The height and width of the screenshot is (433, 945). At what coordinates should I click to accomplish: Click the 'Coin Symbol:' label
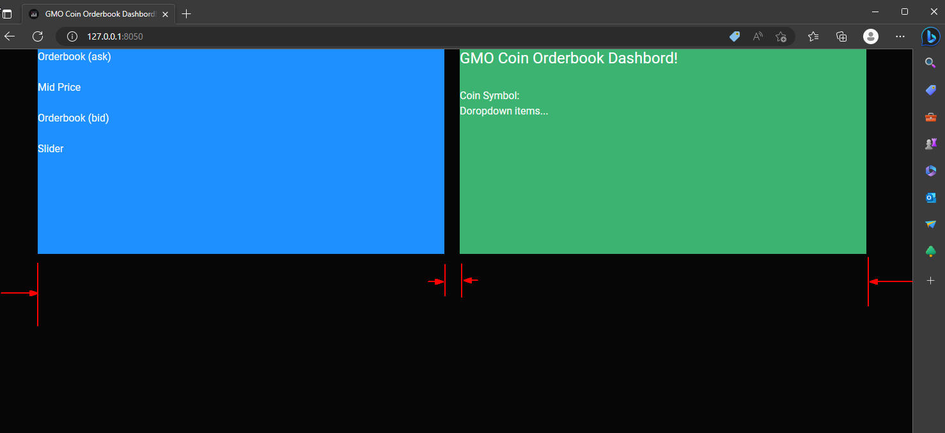click(490, 95)
